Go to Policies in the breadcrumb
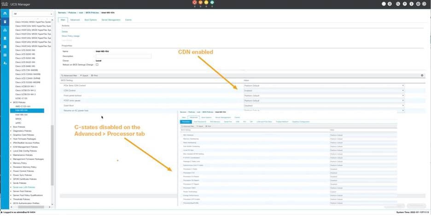431x216 pixels. point(72,12)
